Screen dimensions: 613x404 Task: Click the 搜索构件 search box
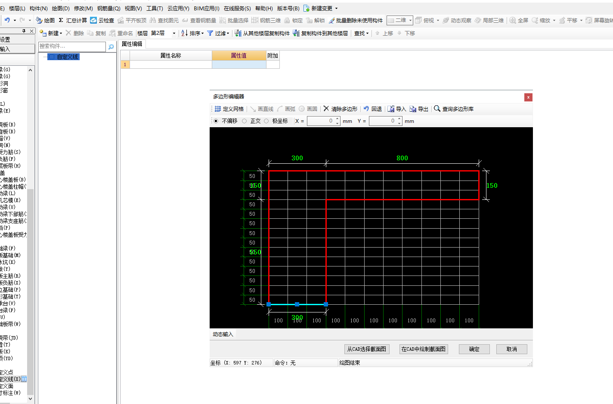click(x=72, y=46)
